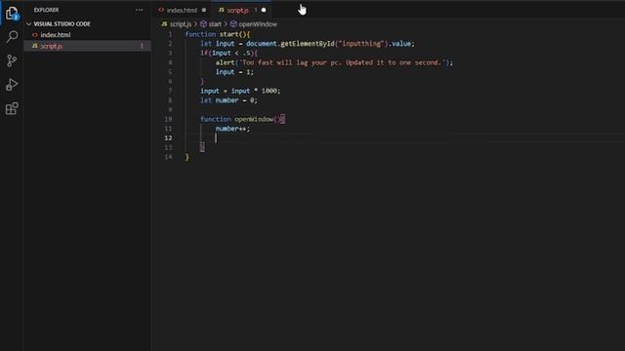
Task: Open Explorer more actions ellipsis
Action: (x=139, y=10)
